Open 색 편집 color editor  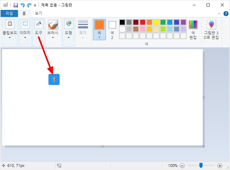[193, 29]
